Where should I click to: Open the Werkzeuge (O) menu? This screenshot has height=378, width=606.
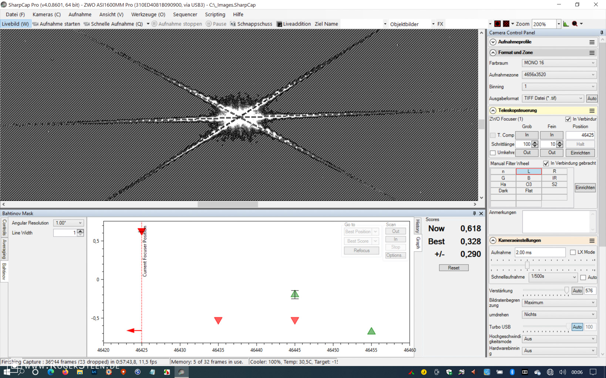tap(148, 14)
